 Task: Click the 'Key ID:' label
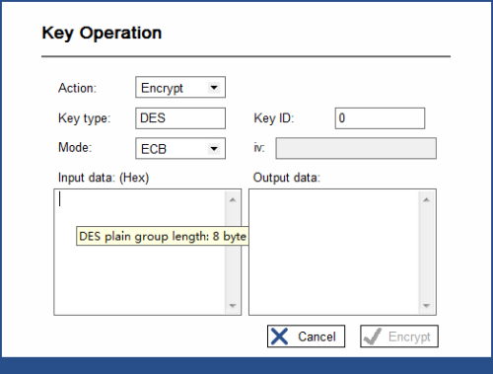click(274, 118)
